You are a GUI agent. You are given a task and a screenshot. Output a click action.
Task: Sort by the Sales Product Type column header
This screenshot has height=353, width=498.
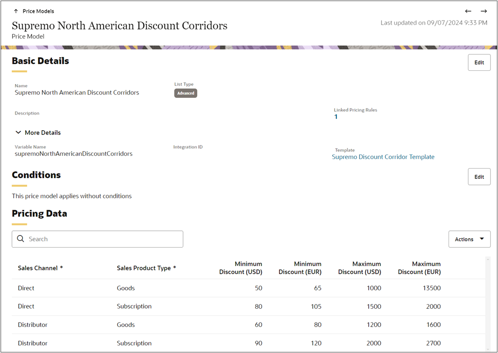146,267
